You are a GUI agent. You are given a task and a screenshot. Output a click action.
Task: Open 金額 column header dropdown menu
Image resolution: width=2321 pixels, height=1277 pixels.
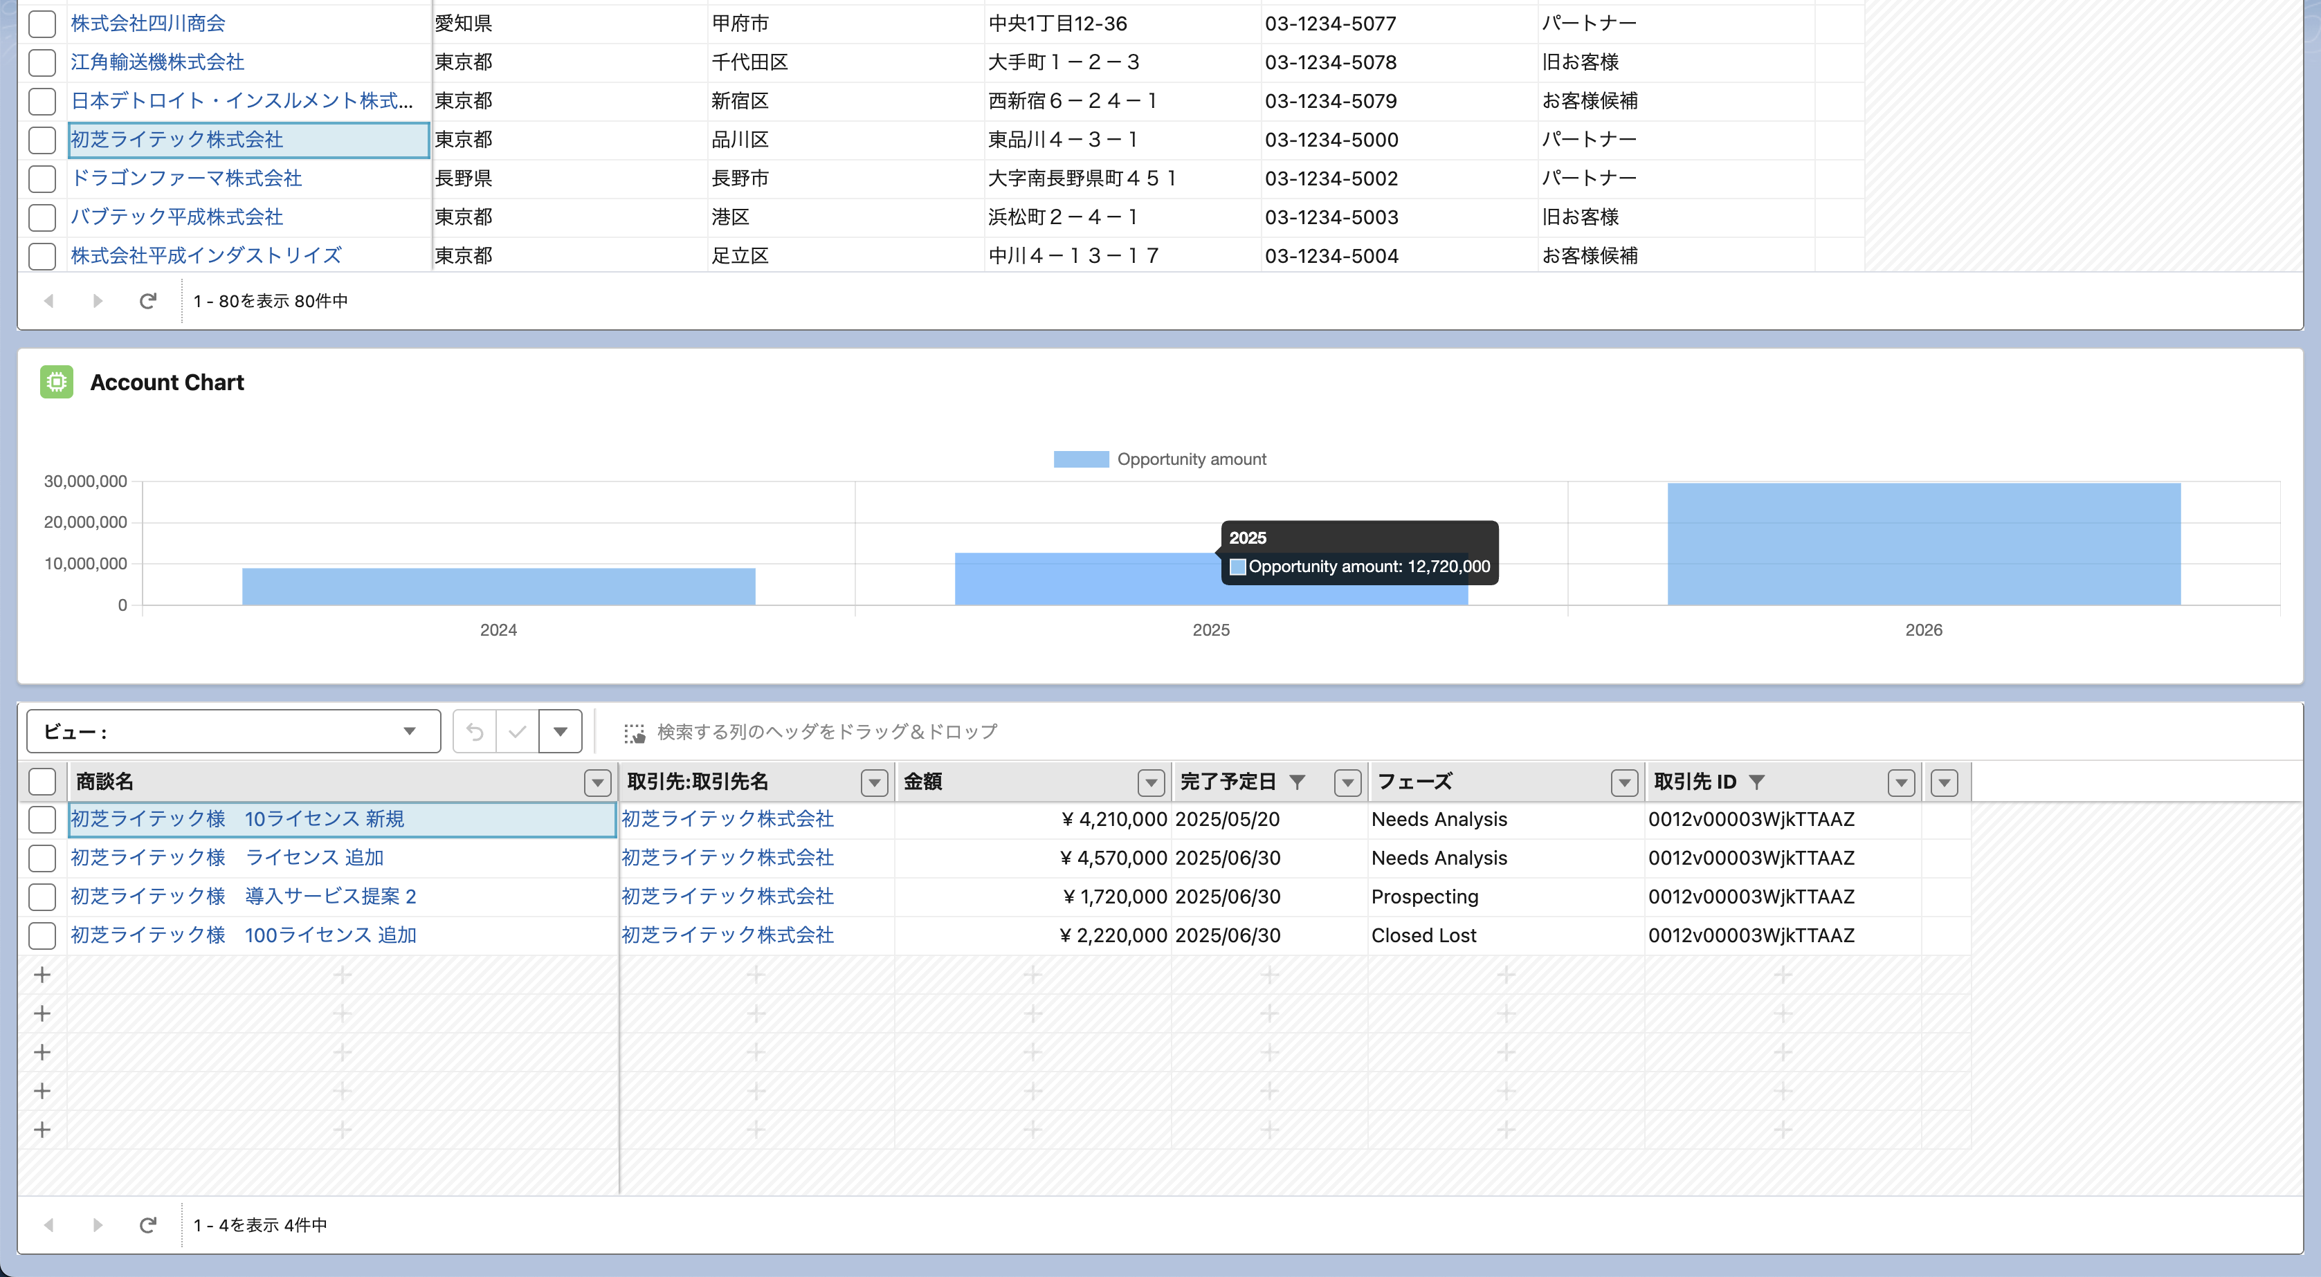pos(1151,782)
